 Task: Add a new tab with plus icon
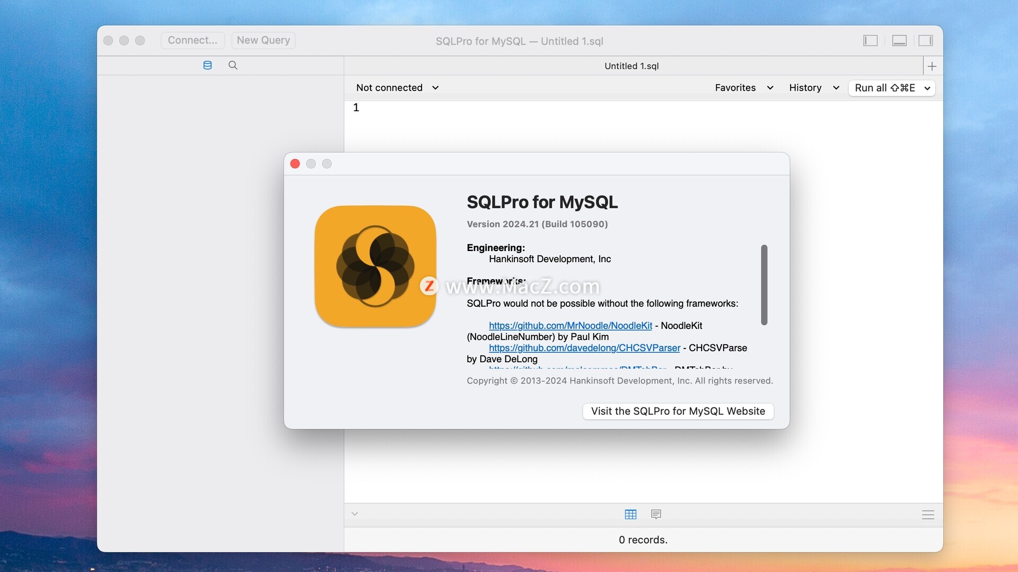click(932, 66)
